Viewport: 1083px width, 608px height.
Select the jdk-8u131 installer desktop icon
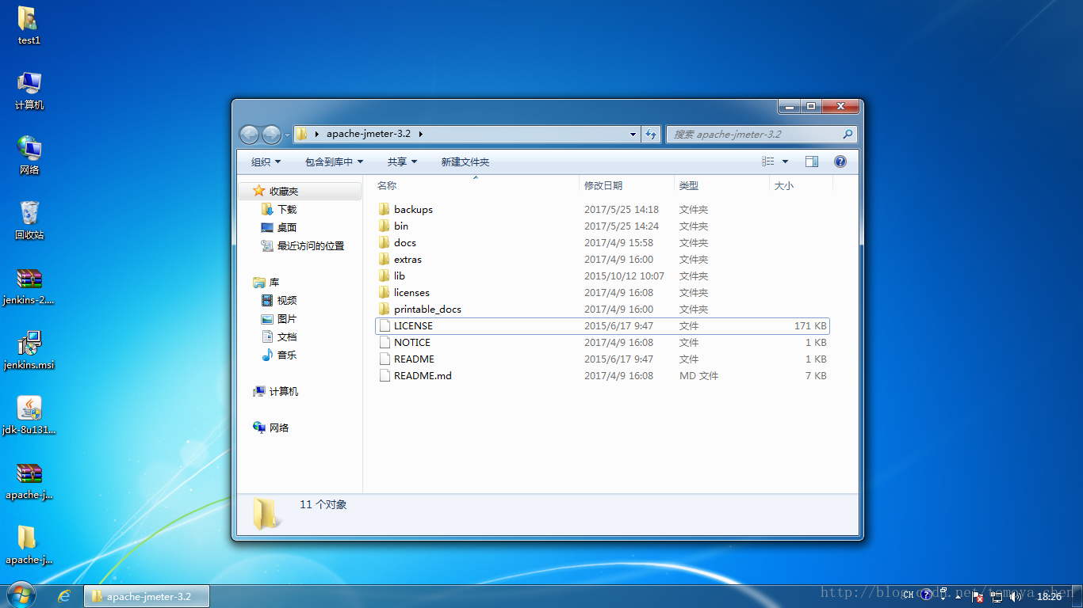pyautogui.click(x=29, y=415)
